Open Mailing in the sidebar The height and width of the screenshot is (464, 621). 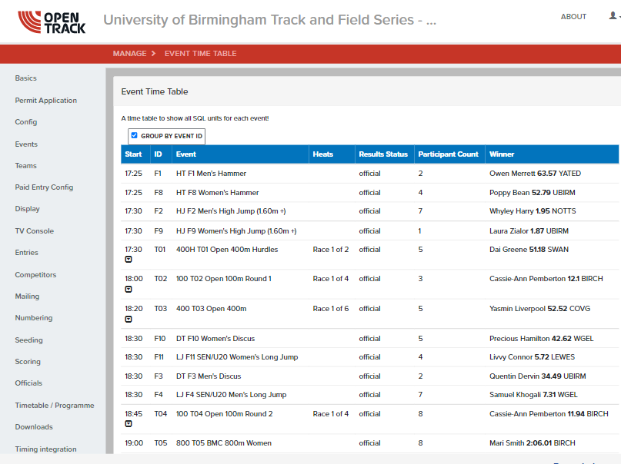(27, 297)
